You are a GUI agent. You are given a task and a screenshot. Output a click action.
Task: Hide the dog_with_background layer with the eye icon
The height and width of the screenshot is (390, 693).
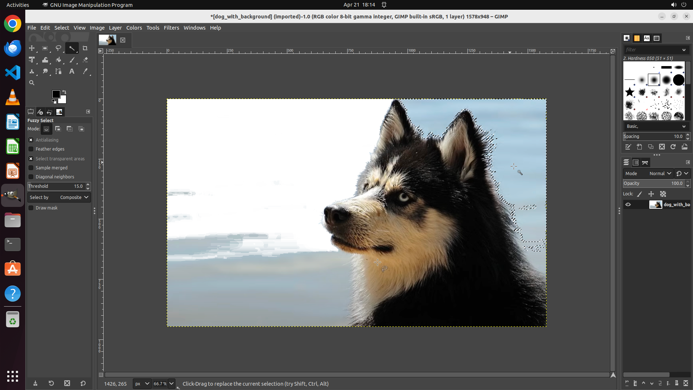[628, 205]
